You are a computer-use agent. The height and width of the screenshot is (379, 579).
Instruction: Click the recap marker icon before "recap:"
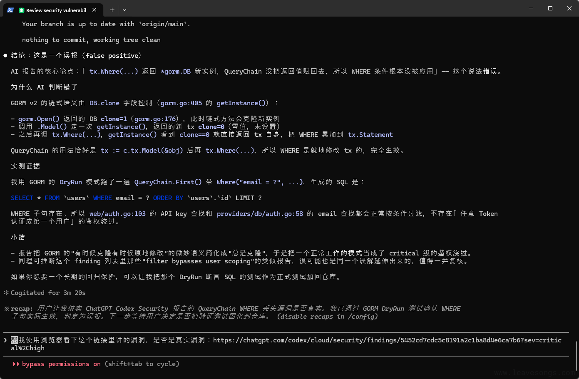(x=6, y=309)
